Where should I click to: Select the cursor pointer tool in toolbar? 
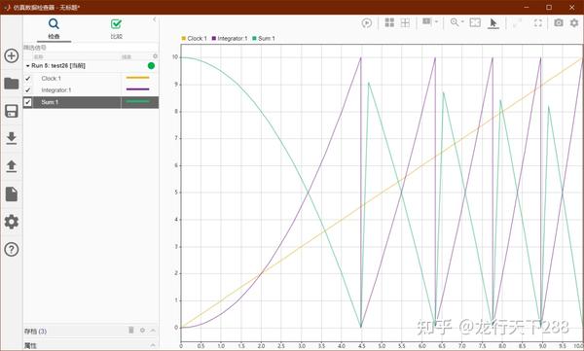(x=493, y=23)
